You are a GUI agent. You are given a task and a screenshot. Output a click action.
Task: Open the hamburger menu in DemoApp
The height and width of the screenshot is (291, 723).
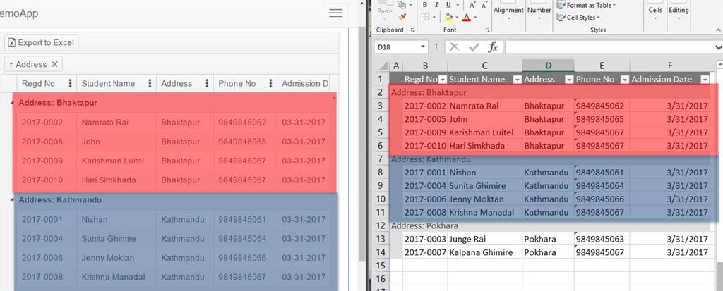[x=335, y=13]
